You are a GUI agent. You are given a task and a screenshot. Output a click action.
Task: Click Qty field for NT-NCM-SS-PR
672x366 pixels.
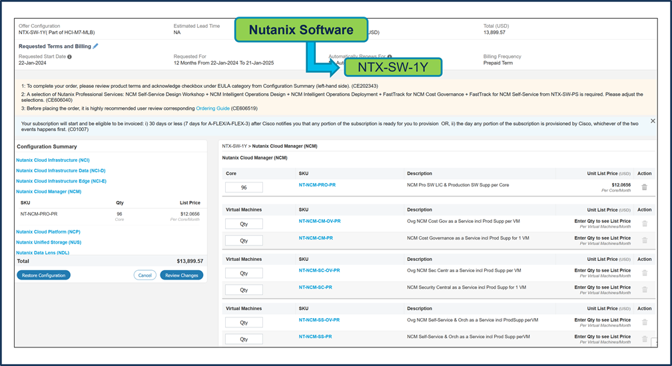coord(244,339)
